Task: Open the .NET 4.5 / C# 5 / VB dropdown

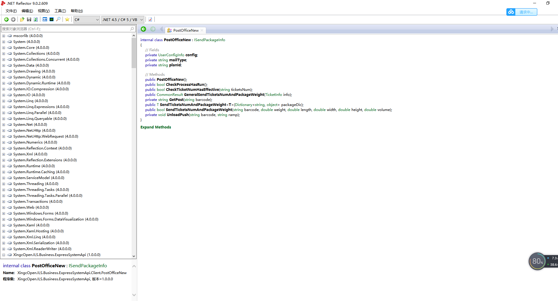Action: click(x=123, y=20)
